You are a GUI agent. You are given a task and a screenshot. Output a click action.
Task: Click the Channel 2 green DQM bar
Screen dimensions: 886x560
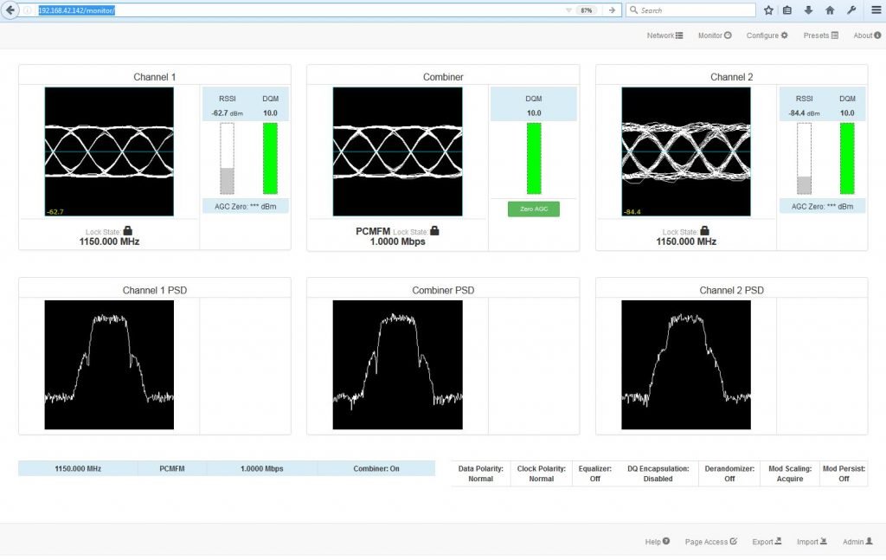[847, 158]
